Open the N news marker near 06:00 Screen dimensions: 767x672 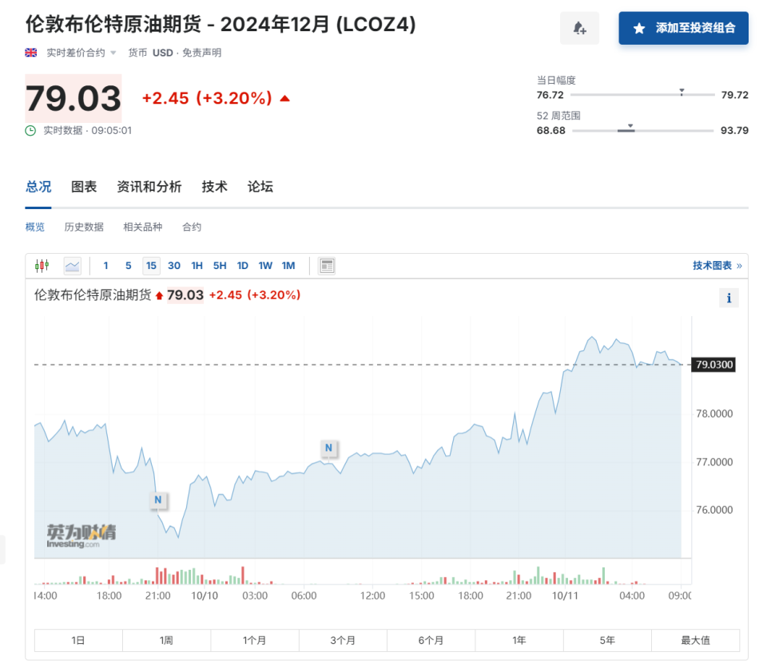click(x=328, y=449)
